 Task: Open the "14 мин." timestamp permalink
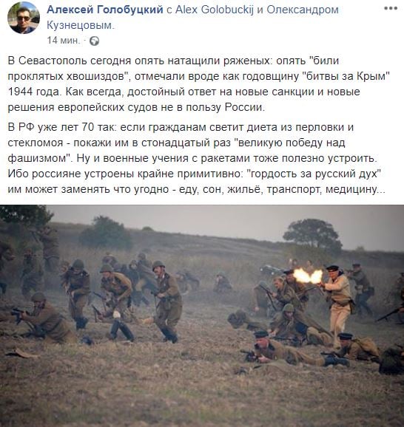pyautogui.click(x=64, y=41)
